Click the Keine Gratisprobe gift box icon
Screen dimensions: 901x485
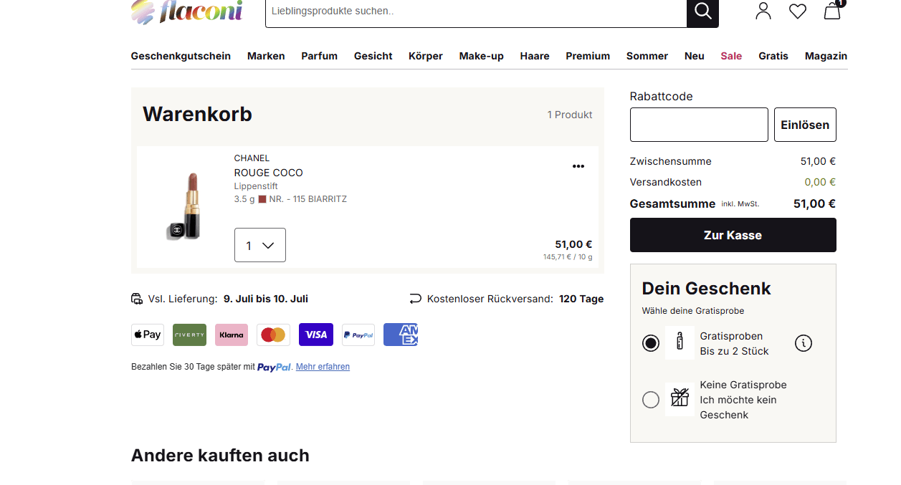tap(680, 399)
